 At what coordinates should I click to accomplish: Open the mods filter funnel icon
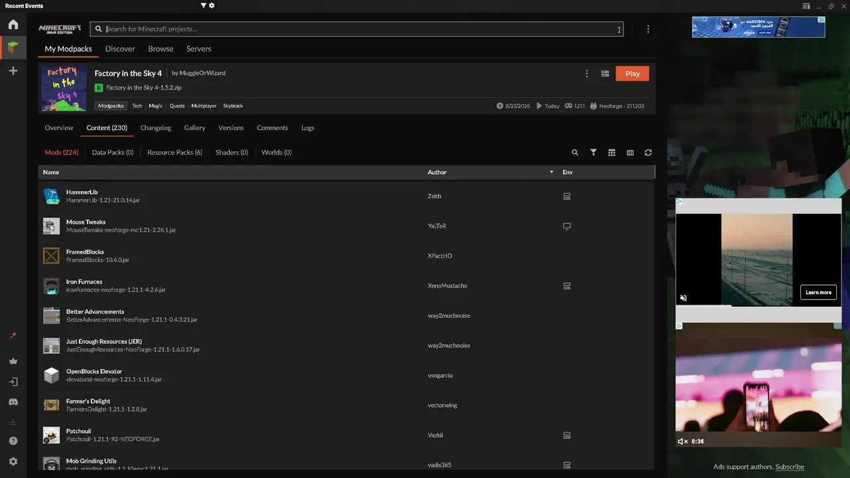coord(594,153)
